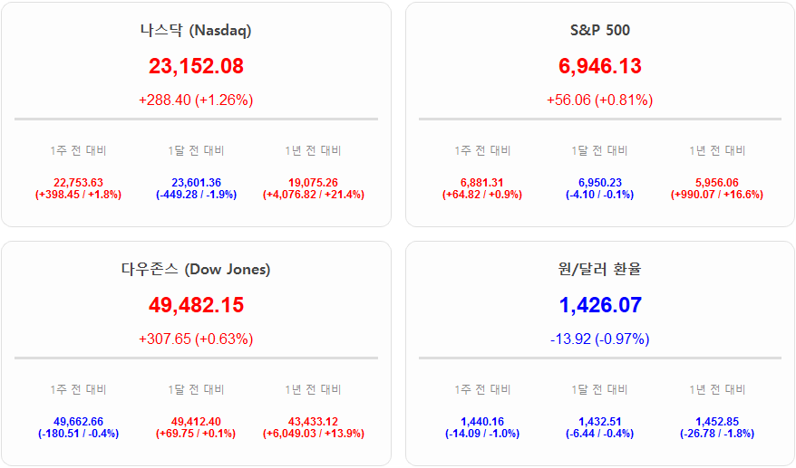This screenshot has height=468, width=796.
Task: Select the exchange rate value 1,426.07
Action: tap(599, 306)
